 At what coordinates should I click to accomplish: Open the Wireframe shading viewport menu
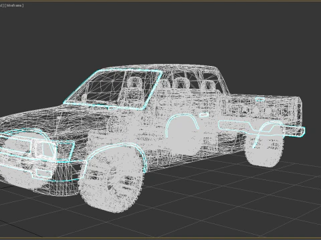tap(14, 5)
